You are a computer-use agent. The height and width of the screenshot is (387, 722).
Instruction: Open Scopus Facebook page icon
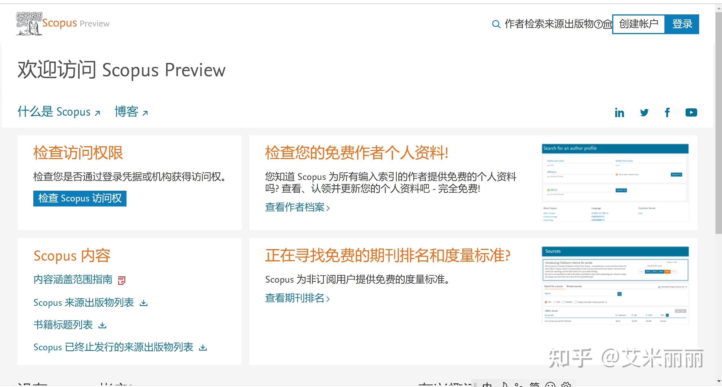click(x=667, y=113)
